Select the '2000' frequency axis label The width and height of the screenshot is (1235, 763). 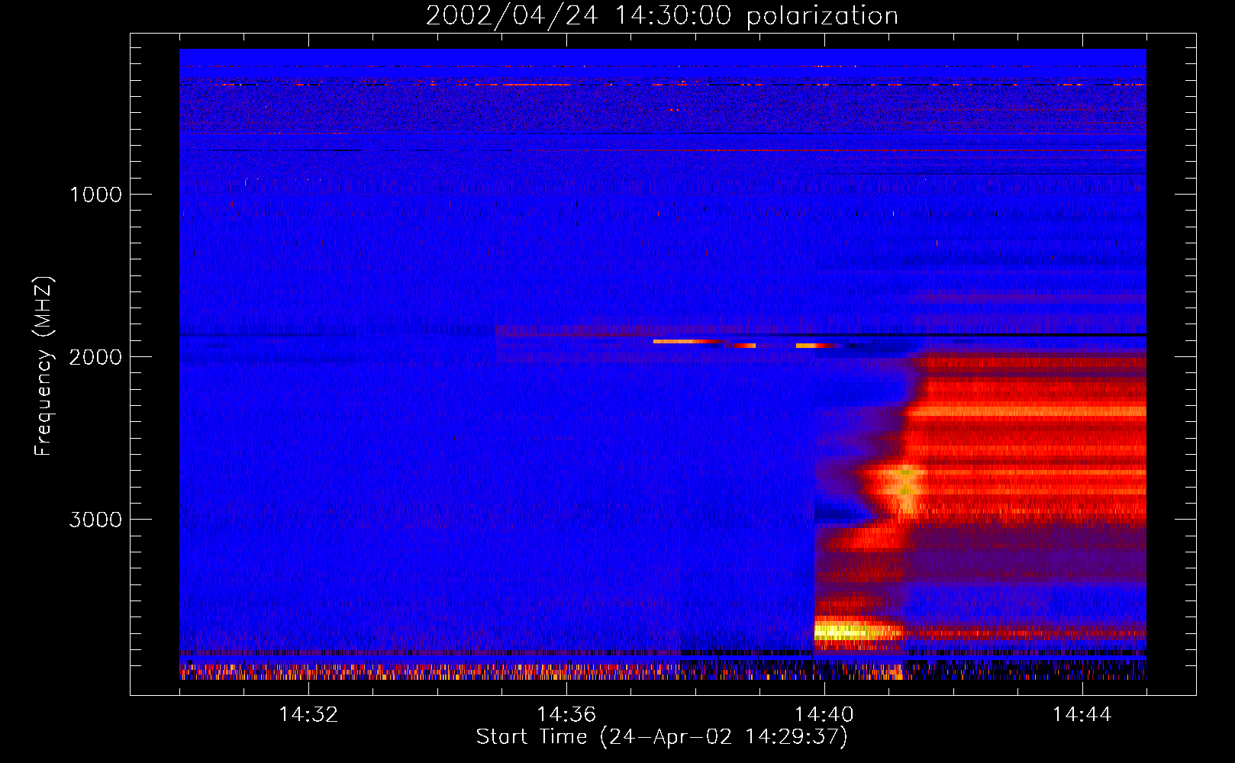[x=95, y=357]
